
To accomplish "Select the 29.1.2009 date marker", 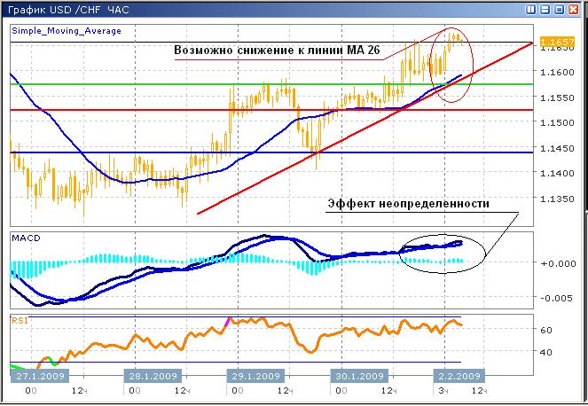I will pos(255,375).
